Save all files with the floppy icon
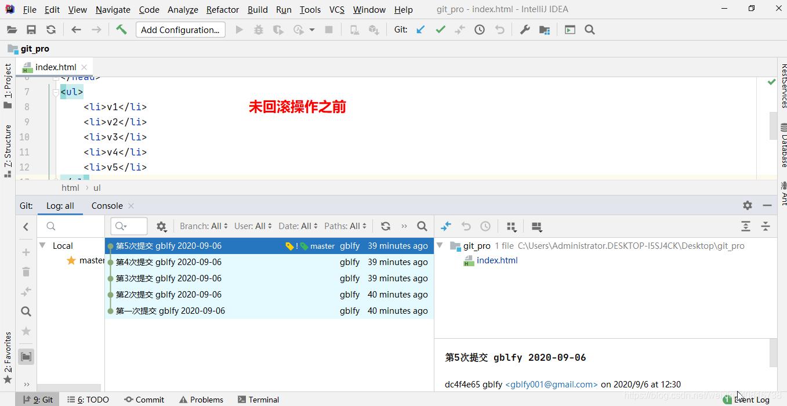 [x=31, y=30]
